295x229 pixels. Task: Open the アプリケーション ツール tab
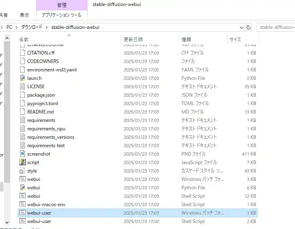[61, 15]
